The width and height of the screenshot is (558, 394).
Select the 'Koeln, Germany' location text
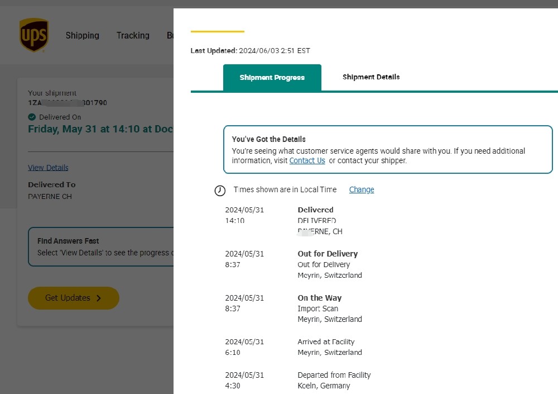point(324,386)
